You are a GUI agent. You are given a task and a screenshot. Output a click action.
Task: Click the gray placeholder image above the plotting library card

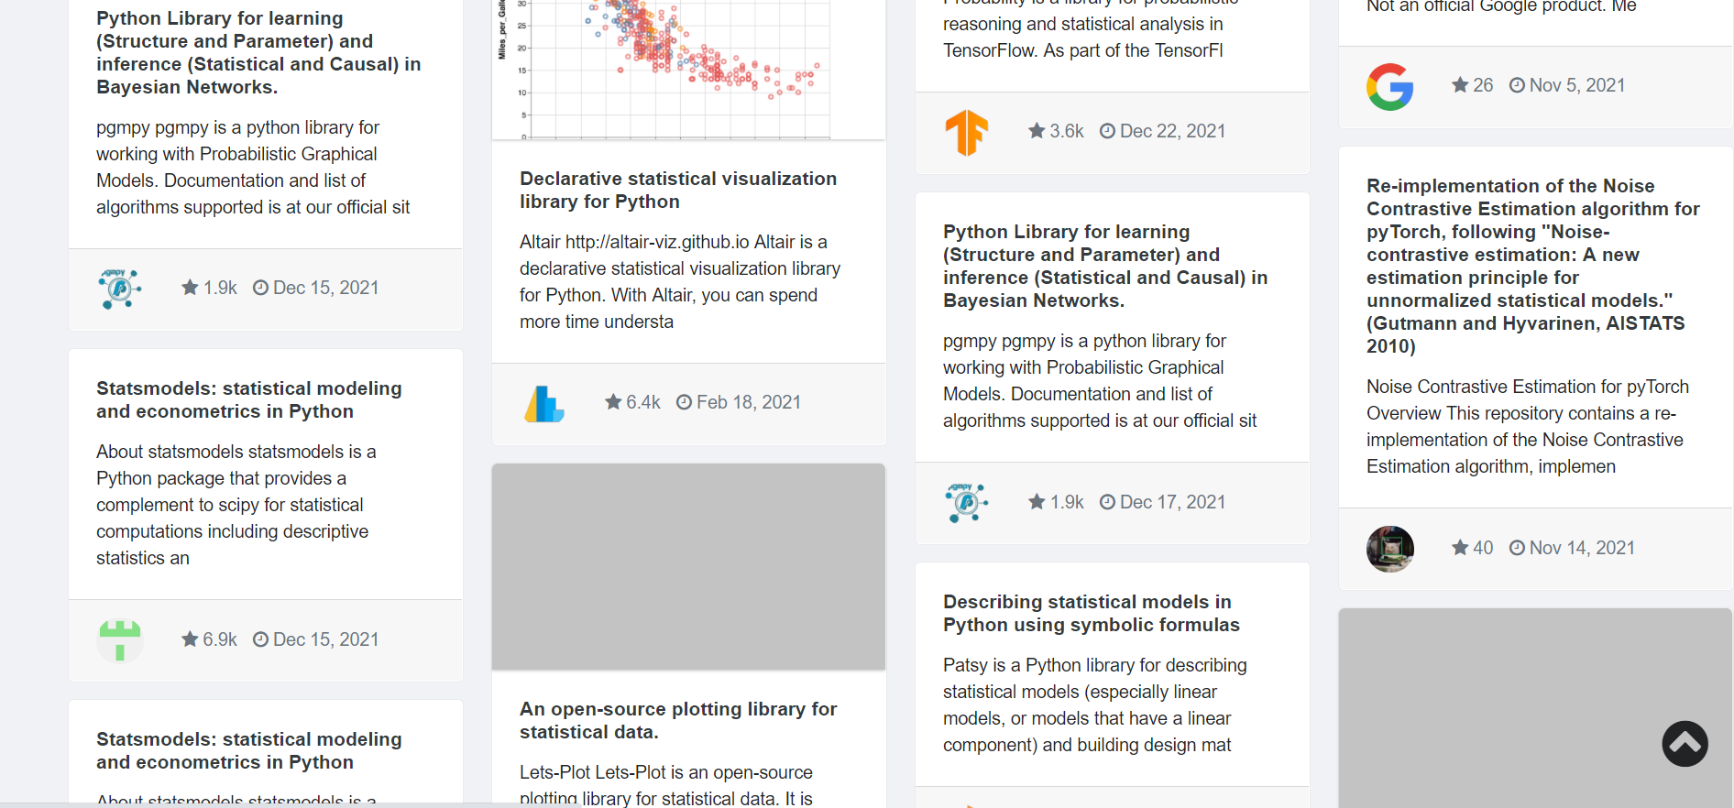tap(688, 566)
